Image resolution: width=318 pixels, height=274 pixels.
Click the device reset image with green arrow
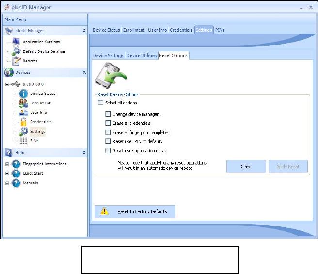[111, 76]
